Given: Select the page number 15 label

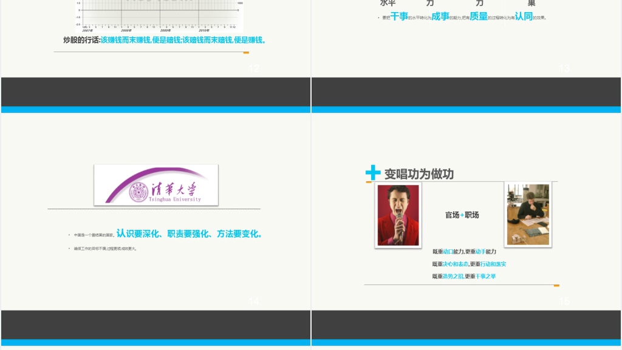Looking at the screenshot, I should (x=564, y=301).
